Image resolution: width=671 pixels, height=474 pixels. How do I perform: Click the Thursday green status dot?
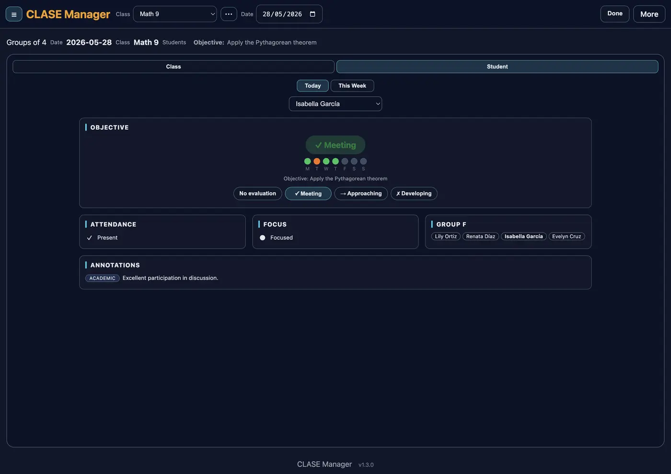[335, 162]
